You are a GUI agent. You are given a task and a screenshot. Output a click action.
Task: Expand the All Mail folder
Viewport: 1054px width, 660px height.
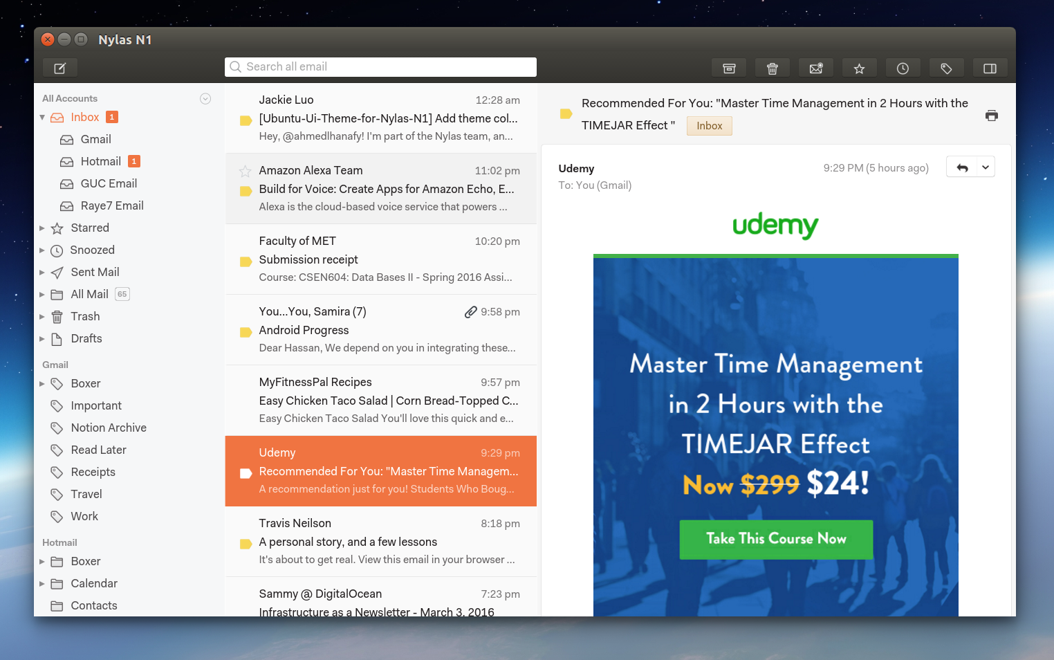[x=42, y=295]
